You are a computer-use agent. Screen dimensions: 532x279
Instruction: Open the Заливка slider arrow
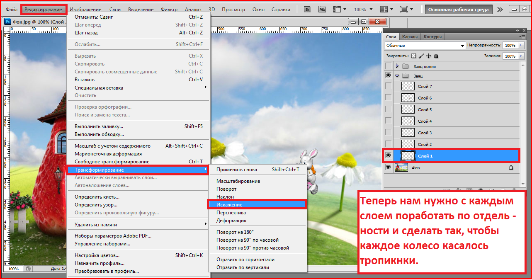point(520,56)
